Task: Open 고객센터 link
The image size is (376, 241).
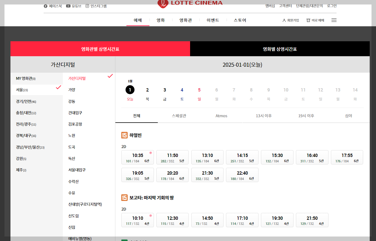Action: [285, 6]
